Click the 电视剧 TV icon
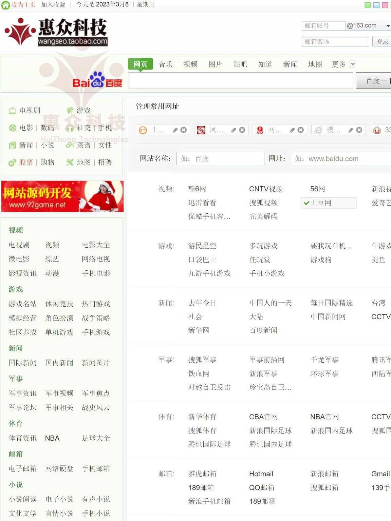This screenshot has width=391, height=521. pos(13,111)
